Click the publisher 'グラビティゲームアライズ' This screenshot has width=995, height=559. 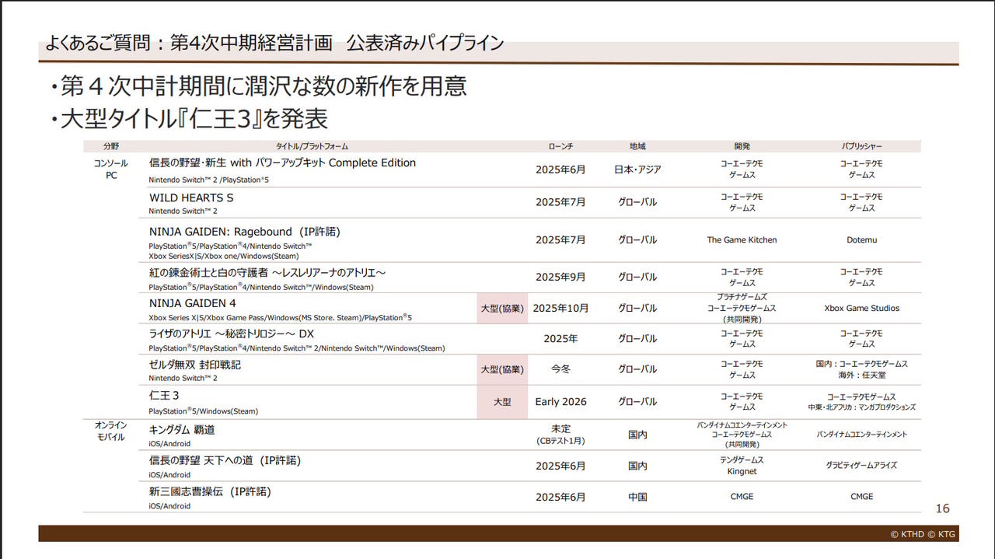861,466
